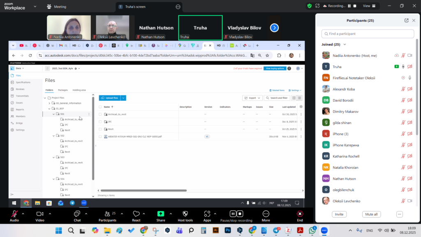This screenshot has width=421, height=237.
Task: Open the View menu at top right
Action: [368, 6]
